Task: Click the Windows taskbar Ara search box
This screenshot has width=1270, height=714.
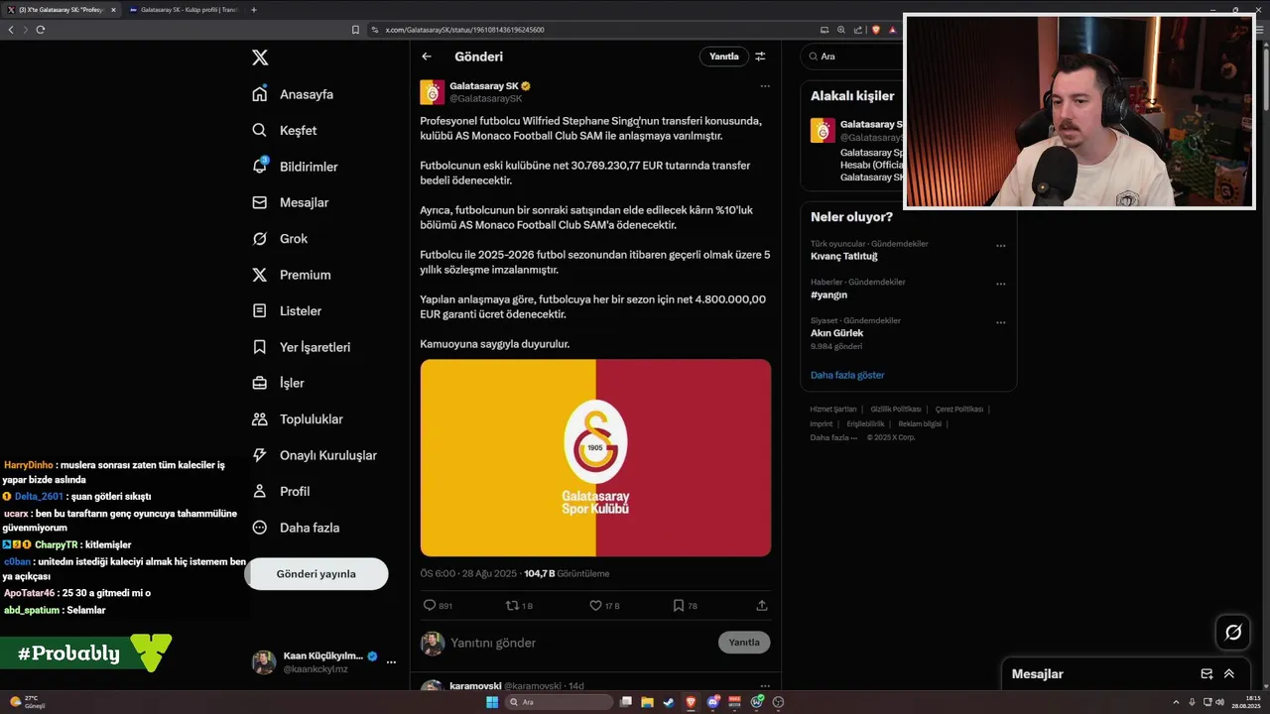Action: pyautogui.click(x=560, y=702)
